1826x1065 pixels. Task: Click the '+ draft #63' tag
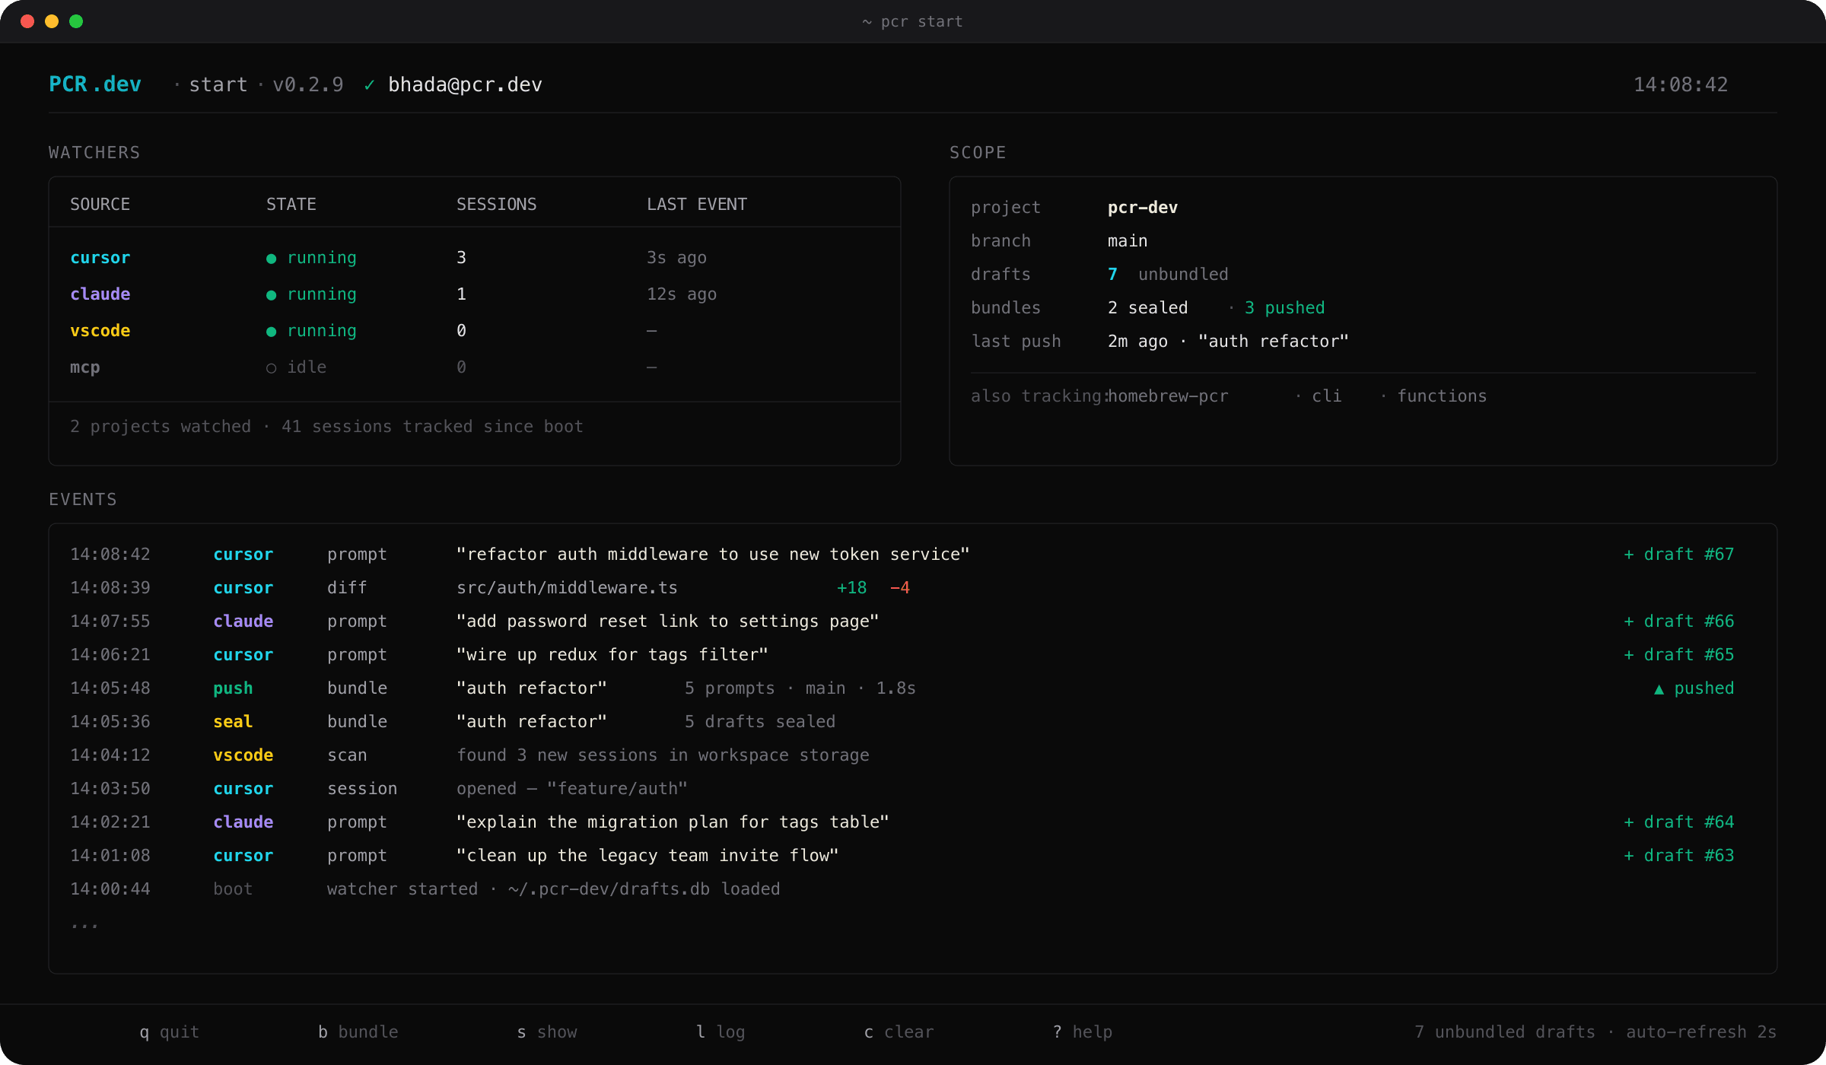click(x=1679, y=856)
